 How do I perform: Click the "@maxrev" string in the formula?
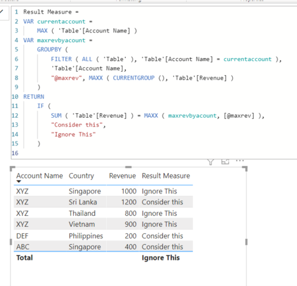(66, 78)
